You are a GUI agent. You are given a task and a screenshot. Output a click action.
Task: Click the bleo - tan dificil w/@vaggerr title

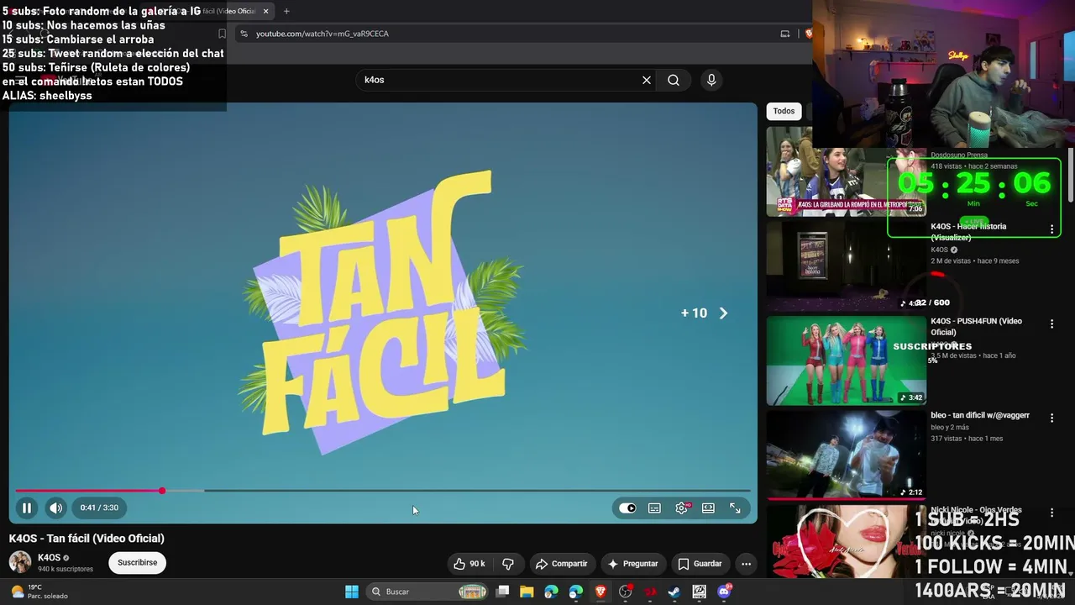[980, 415]
